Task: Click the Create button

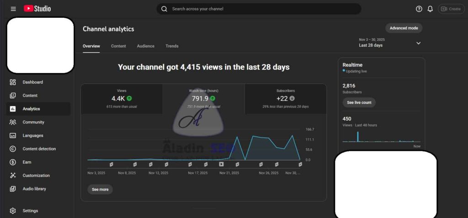Action: [x=451, y=9]
